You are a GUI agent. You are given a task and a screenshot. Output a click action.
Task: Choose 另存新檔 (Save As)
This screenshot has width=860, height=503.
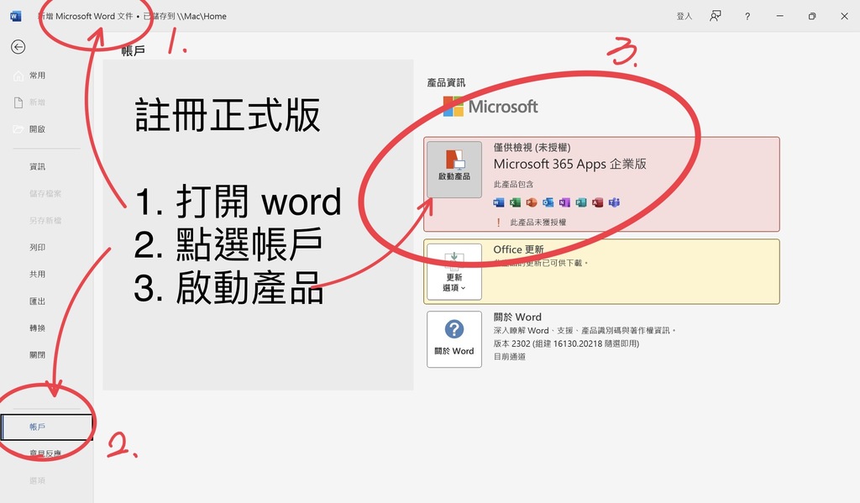(x=45, y=220)
